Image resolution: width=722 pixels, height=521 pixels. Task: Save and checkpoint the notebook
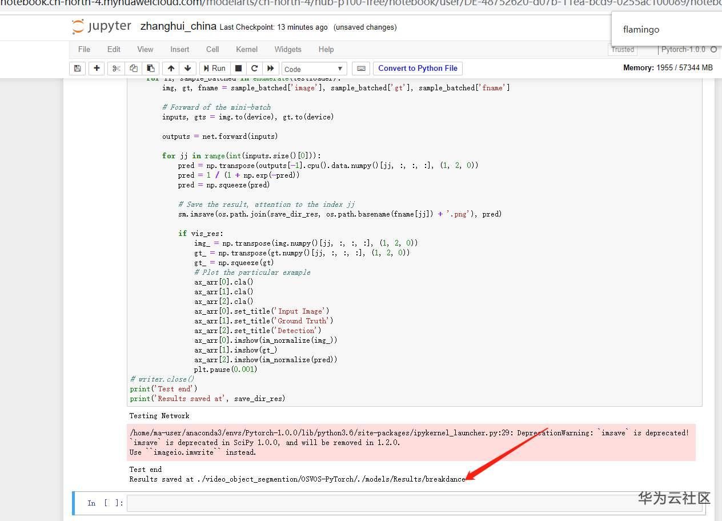coord(78,69)
